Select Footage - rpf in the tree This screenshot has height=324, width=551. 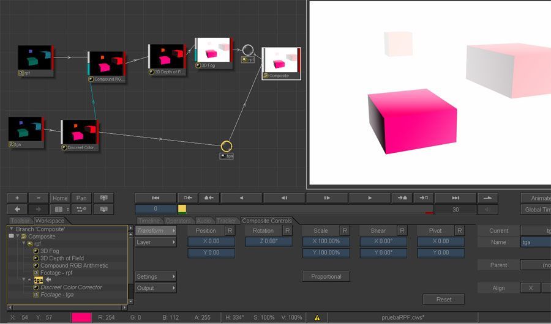click(56, 273)
